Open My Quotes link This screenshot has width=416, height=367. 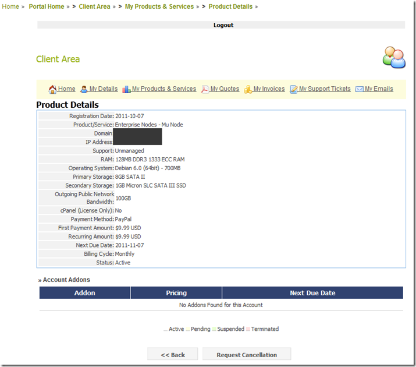point(225,89)
